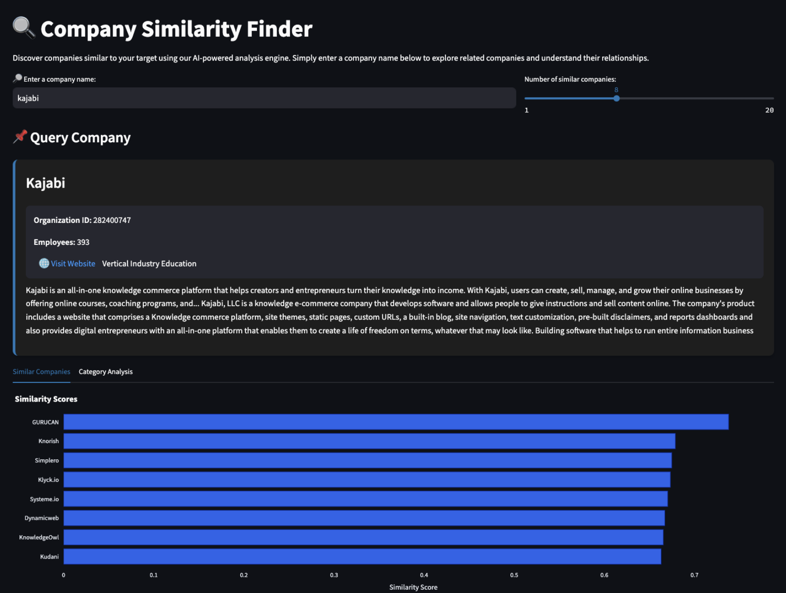This screenshot has height=593, width=786.
Task: Click the Kajabi company name heading
Action: (x=45, y=183)
